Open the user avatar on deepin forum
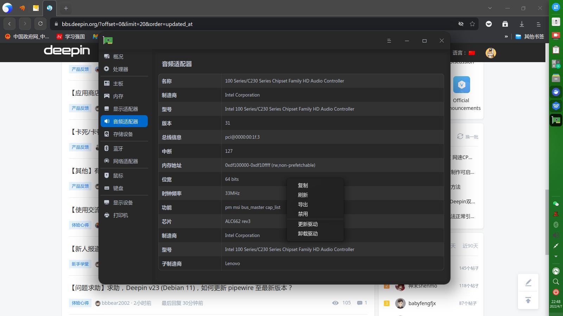The height and width of the screenshot is (316, 563). pyautogui.click(x=491, y=53)
